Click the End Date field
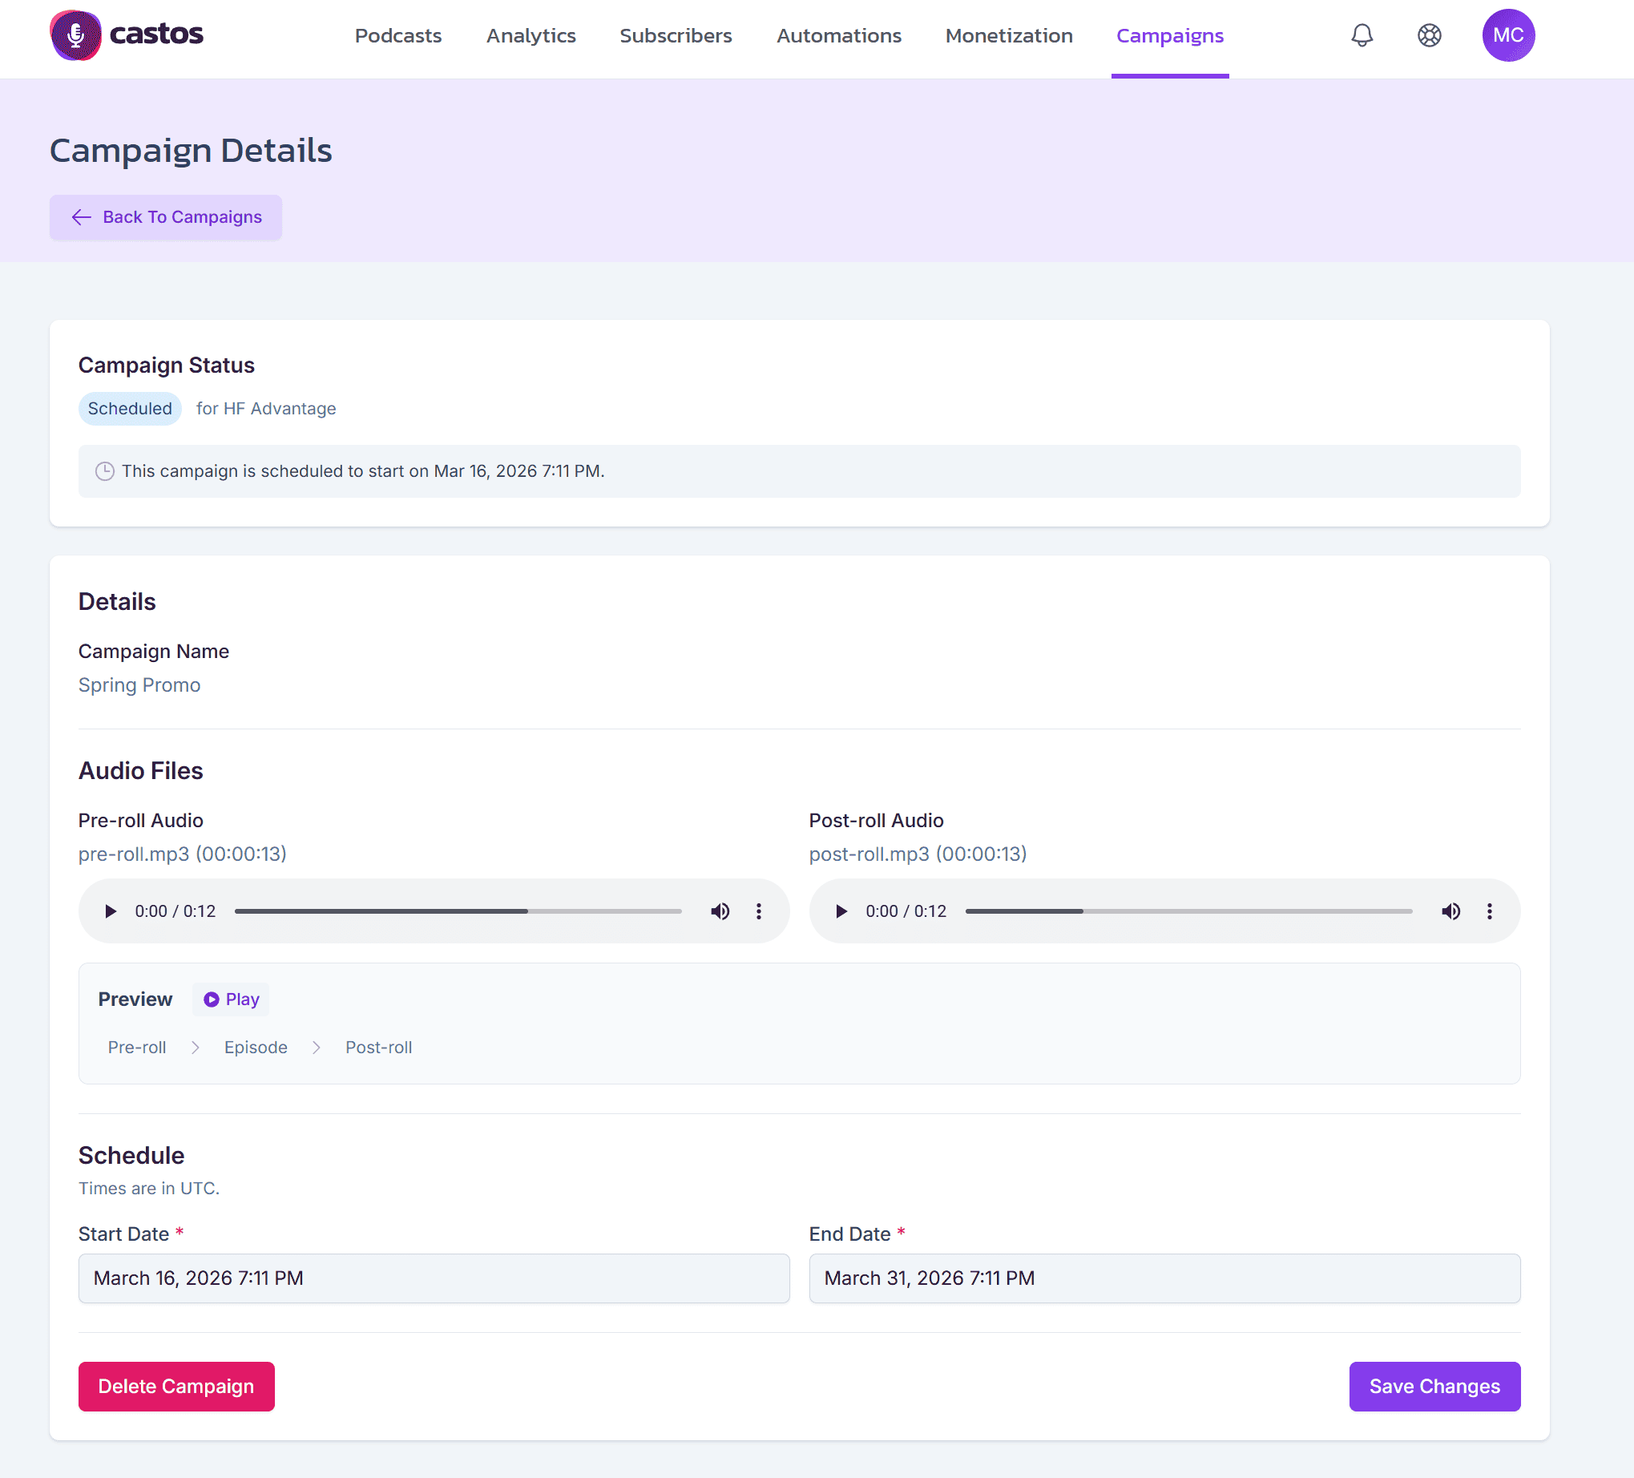This screenshot has height=1478, width=1634. click(1164, 1278)
